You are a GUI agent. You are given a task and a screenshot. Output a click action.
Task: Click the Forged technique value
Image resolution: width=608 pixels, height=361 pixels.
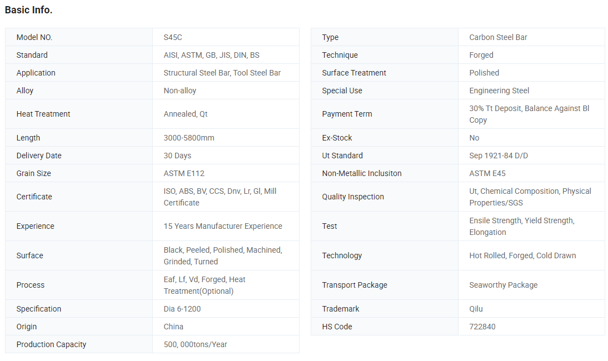pos(481,55)
